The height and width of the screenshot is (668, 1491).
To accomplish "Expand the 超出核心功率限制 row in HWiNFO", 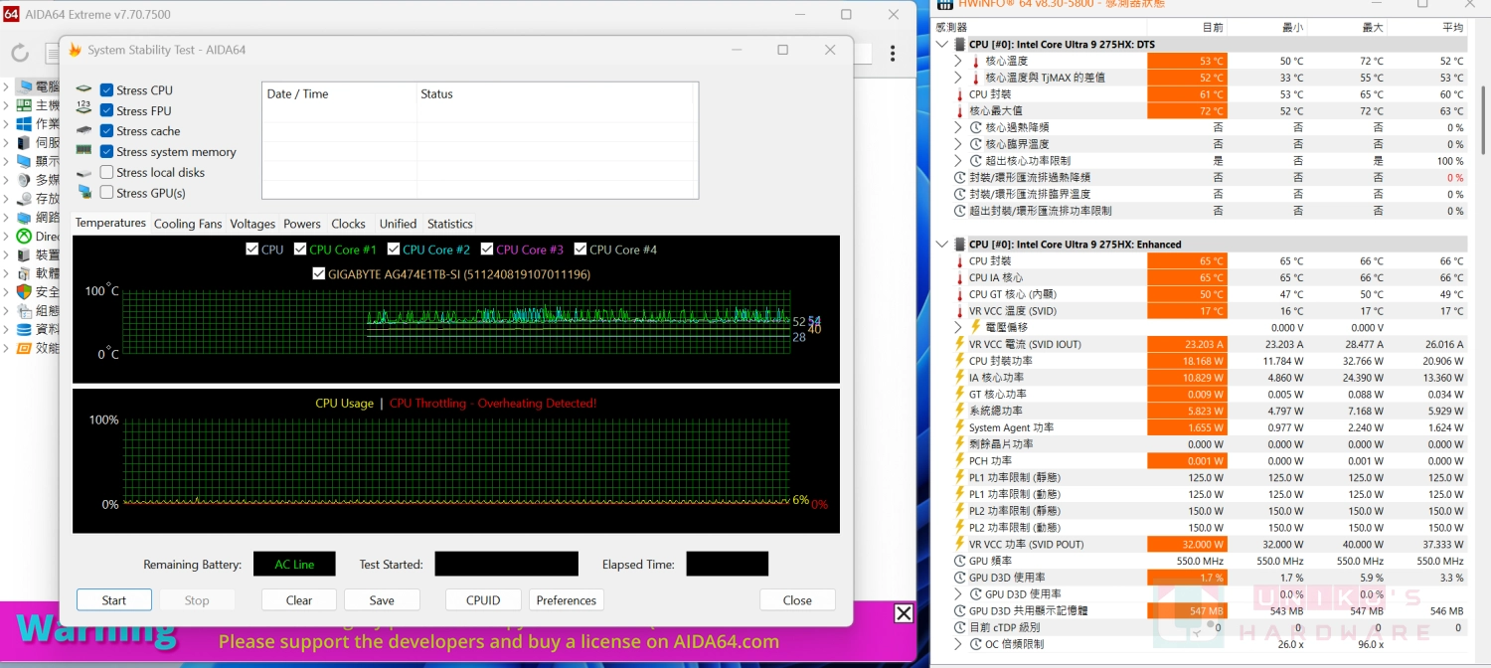I will pos(958,161).
